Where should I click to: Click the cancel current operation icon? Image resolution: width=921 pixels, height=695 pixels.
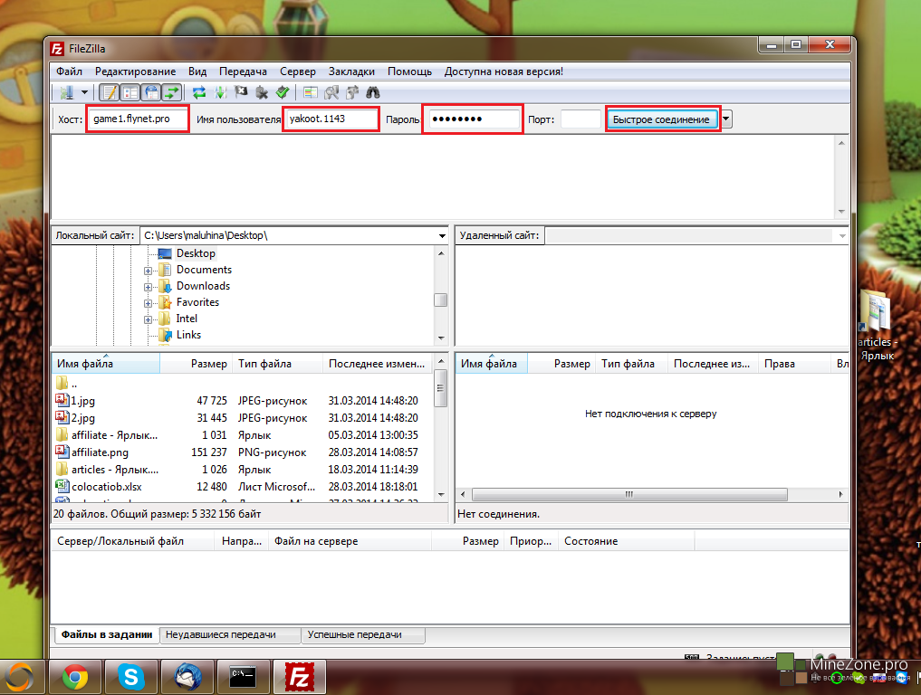(241, 92)
